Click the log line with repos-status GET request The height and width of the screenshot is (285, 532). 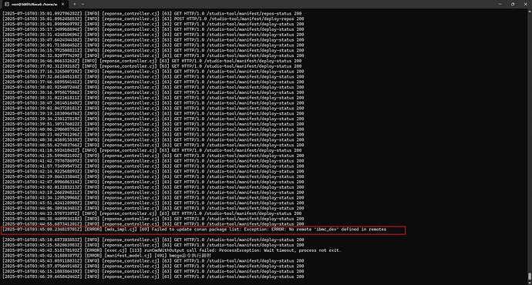(x=152, y=14)
